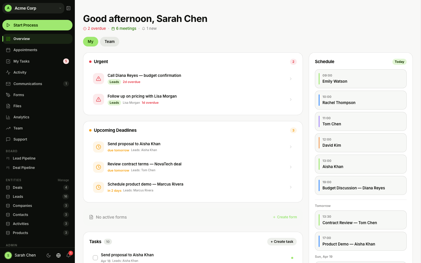Viewport: 421px width, 263px height.
Task: Collapse the sidebar with the panel icon
Action: click(68, 8)
